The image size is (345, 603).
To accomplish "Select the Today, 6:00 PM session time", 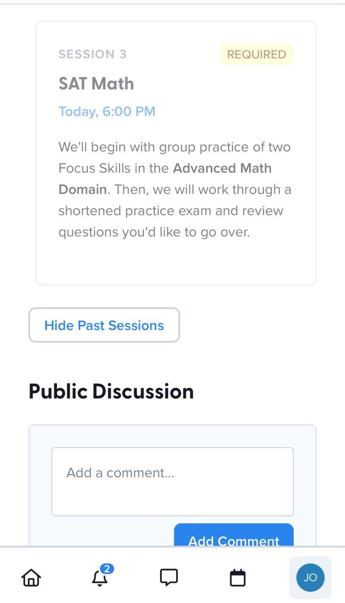I will pos(107,112).
